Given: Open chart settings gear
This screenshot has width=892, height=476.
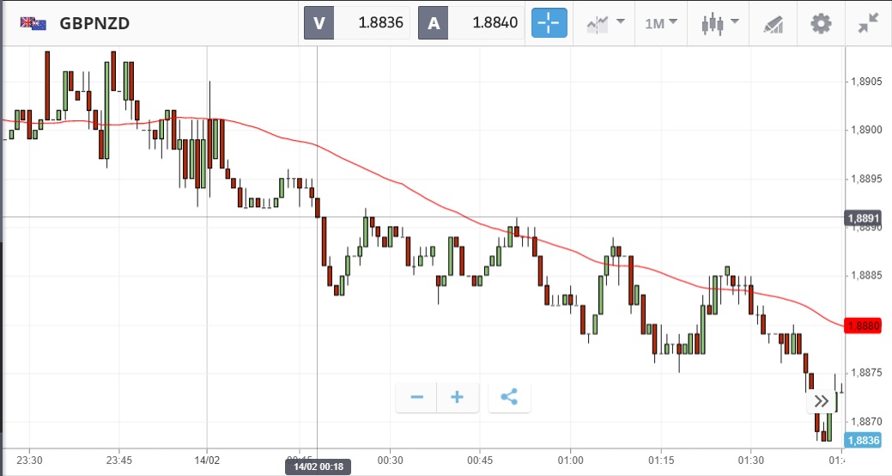Looking at the screenshot, I should [821, 23].
